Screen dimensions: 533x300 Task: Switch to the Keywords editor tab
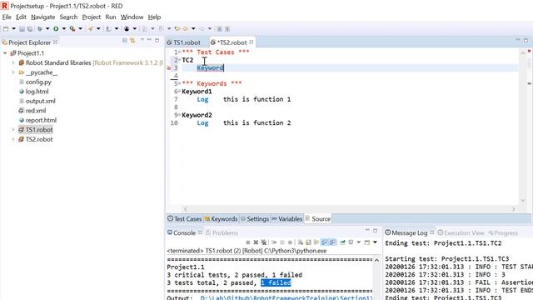coord(221,218)
